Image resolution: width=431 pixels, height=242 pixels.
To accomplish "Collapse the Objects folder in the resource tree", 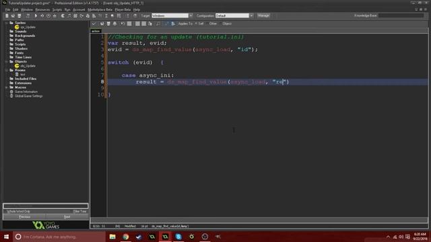I will click(6, 61).
